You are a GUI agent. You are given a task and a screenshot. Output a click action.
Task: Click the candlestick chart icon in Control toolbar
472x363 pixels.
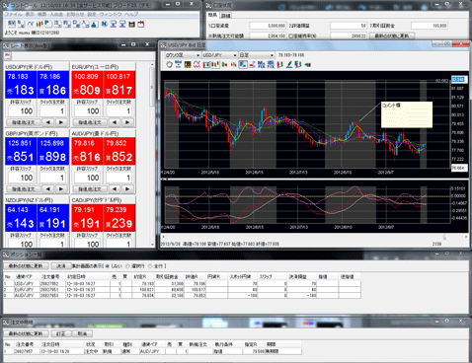click(x=39, y=24)
